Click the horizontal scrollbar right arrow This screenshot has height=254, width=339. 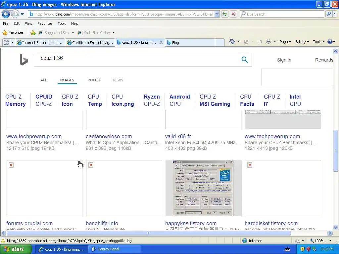point(330,233)
